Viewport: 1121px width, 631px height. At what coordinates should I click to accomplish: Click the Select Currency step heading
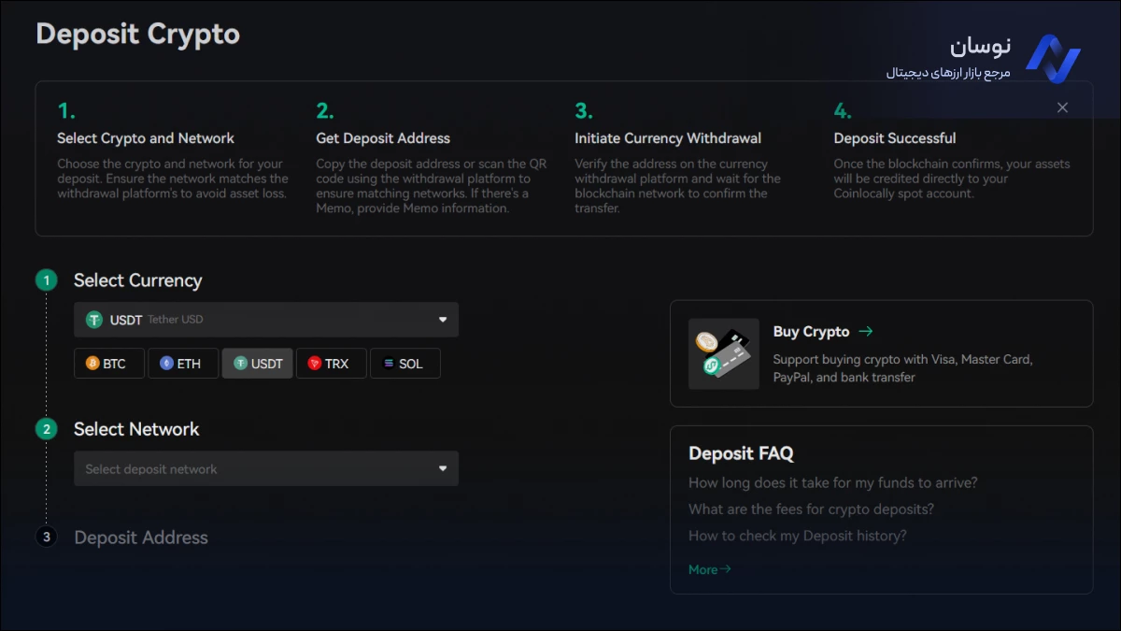tap(137, 280)
